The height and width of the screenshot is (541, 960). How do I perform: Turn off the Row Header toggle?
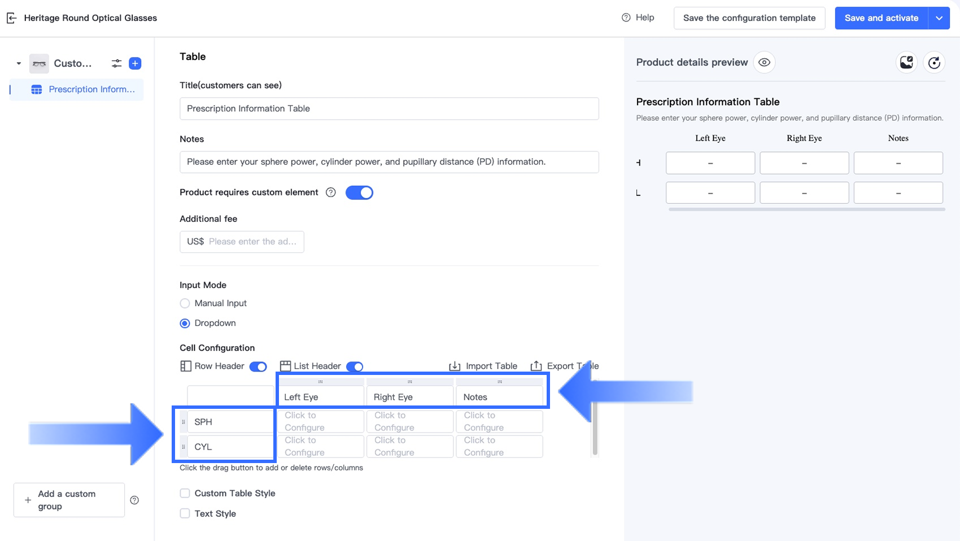pyautogui.click(x=258, y=367)
